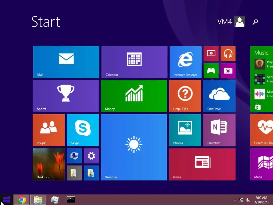Open the Maps tile

262,164
